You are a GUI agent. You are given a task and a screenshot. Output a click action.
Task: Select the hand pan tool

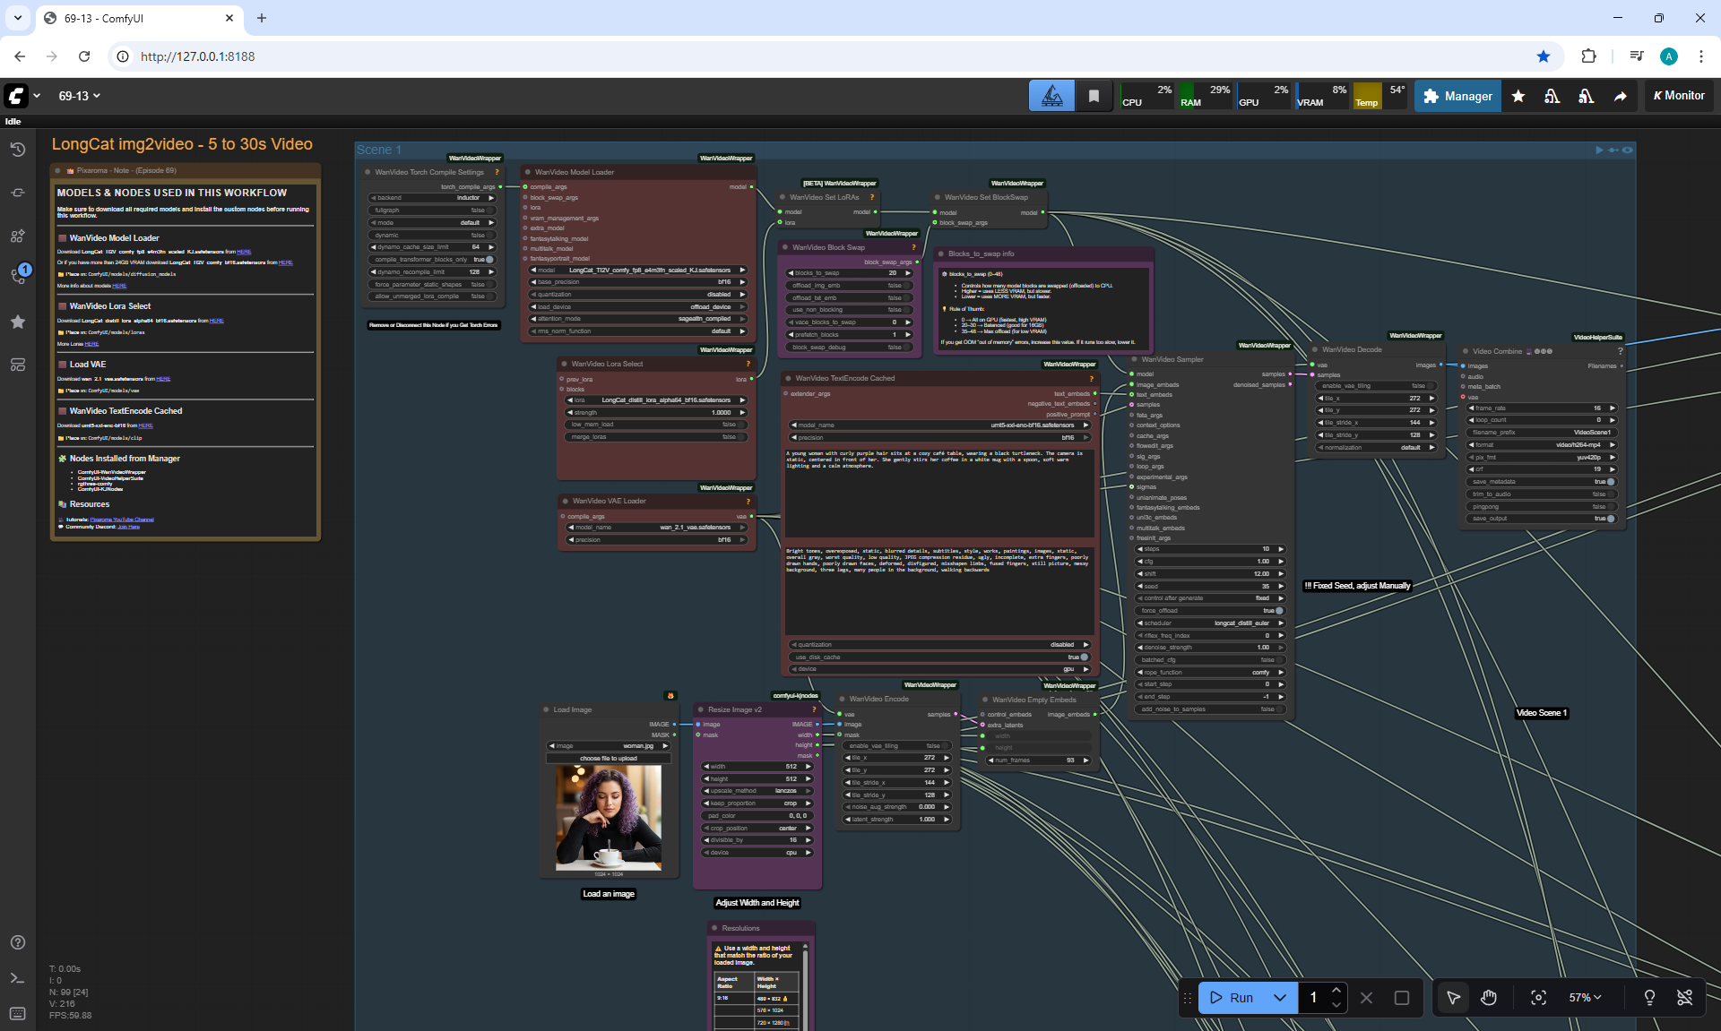coord(1488,997)
